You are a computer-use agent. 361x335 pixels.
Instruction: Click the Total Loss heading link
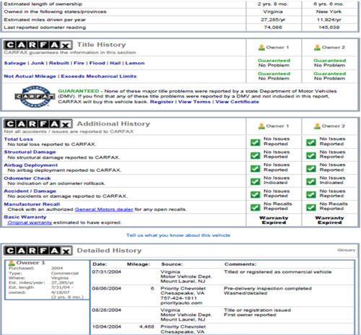tap(19, 139)
